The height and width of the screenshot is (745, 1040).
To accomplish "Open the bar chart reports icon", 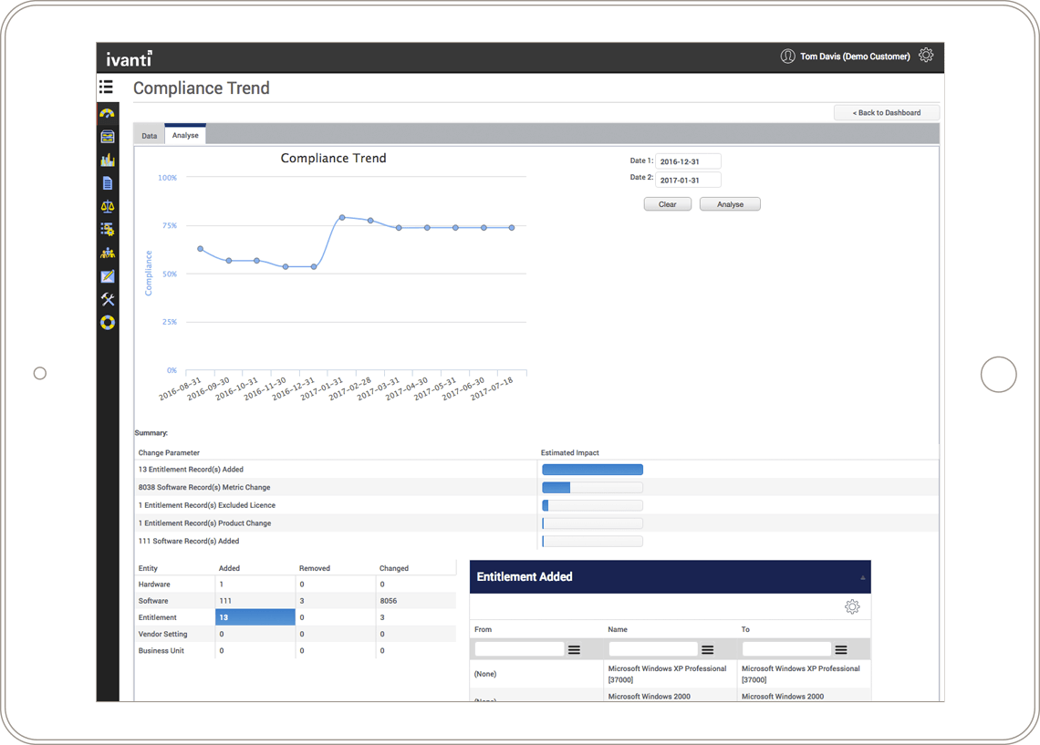I will pos(108,159).
